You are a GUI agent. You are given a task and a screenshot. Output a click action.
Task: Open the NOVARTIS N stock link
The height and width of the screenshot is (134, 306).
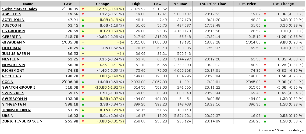pyautogui.click(x=13, y=65)
